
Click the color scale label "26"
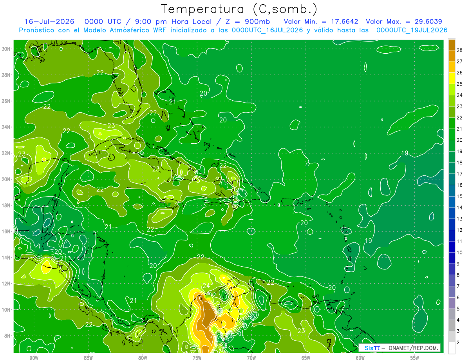(x=459, y=72)
